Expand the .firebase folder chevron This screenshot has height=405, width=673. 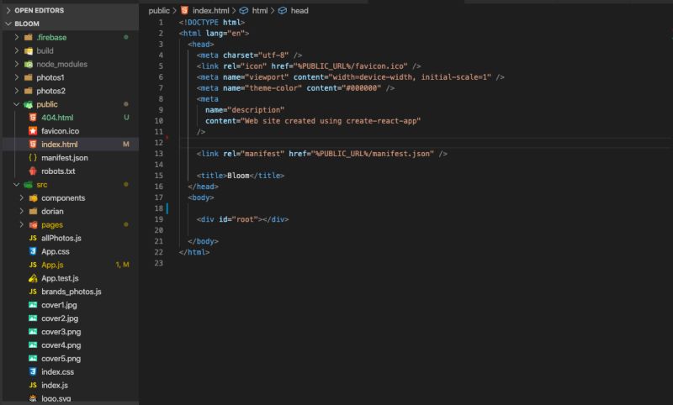[17, 37]
